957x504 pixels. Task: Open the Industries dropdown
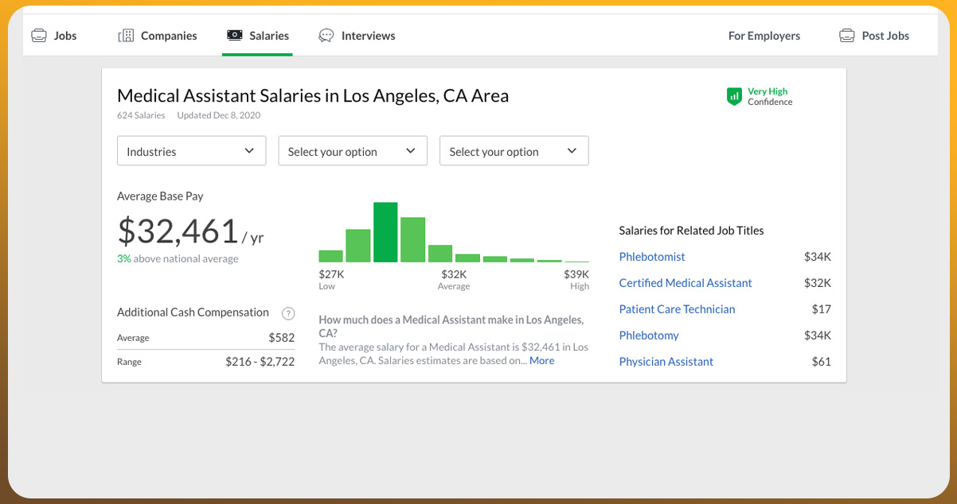click(191, 151)
